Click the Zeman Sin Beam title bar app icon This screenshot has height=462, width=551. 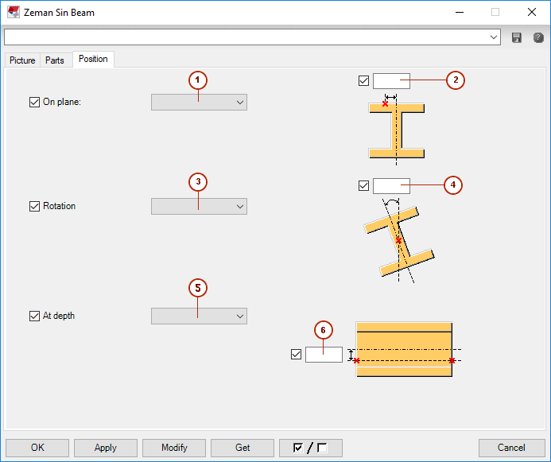(14, 12)
